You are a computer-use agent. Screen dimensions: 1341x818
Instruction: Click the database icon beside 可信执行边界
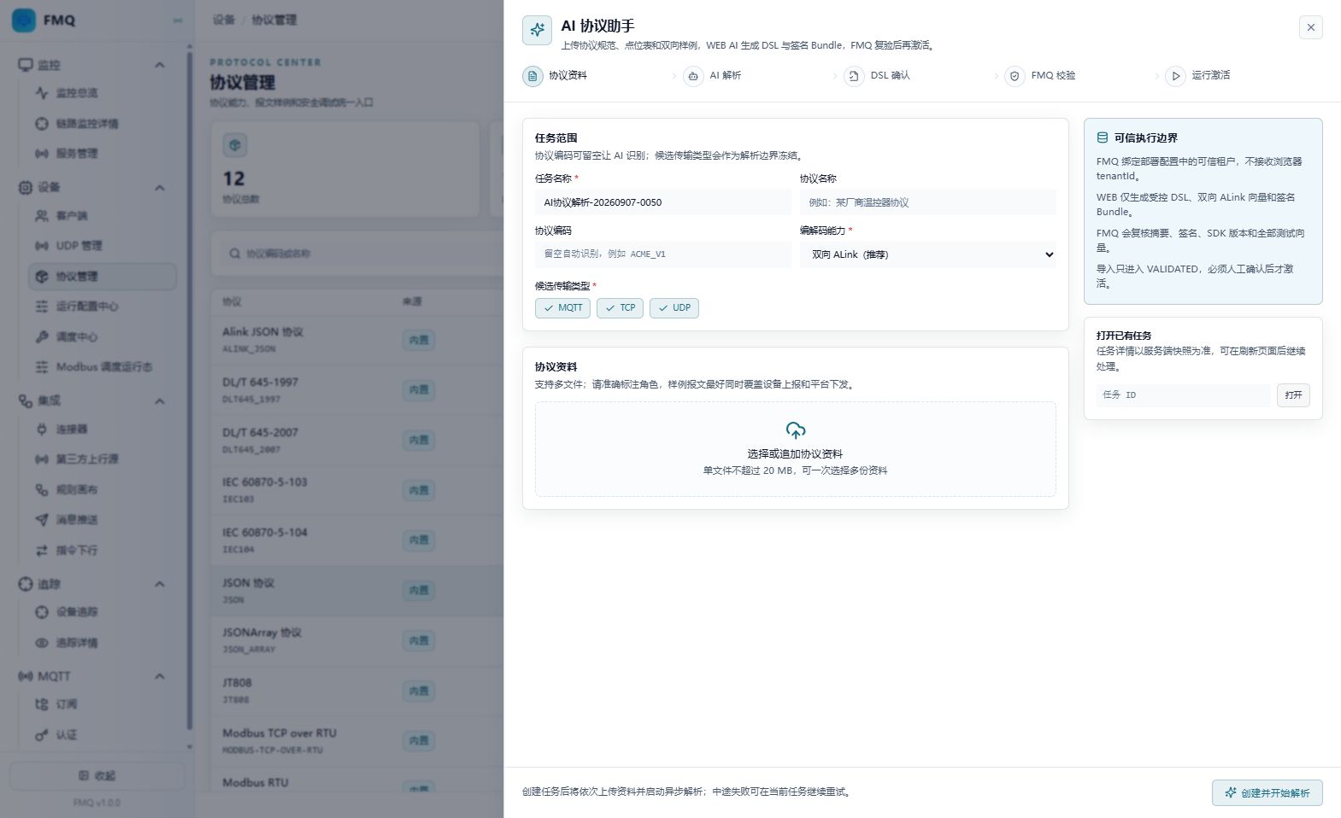pyautogui.click(x=1103, y=137)
